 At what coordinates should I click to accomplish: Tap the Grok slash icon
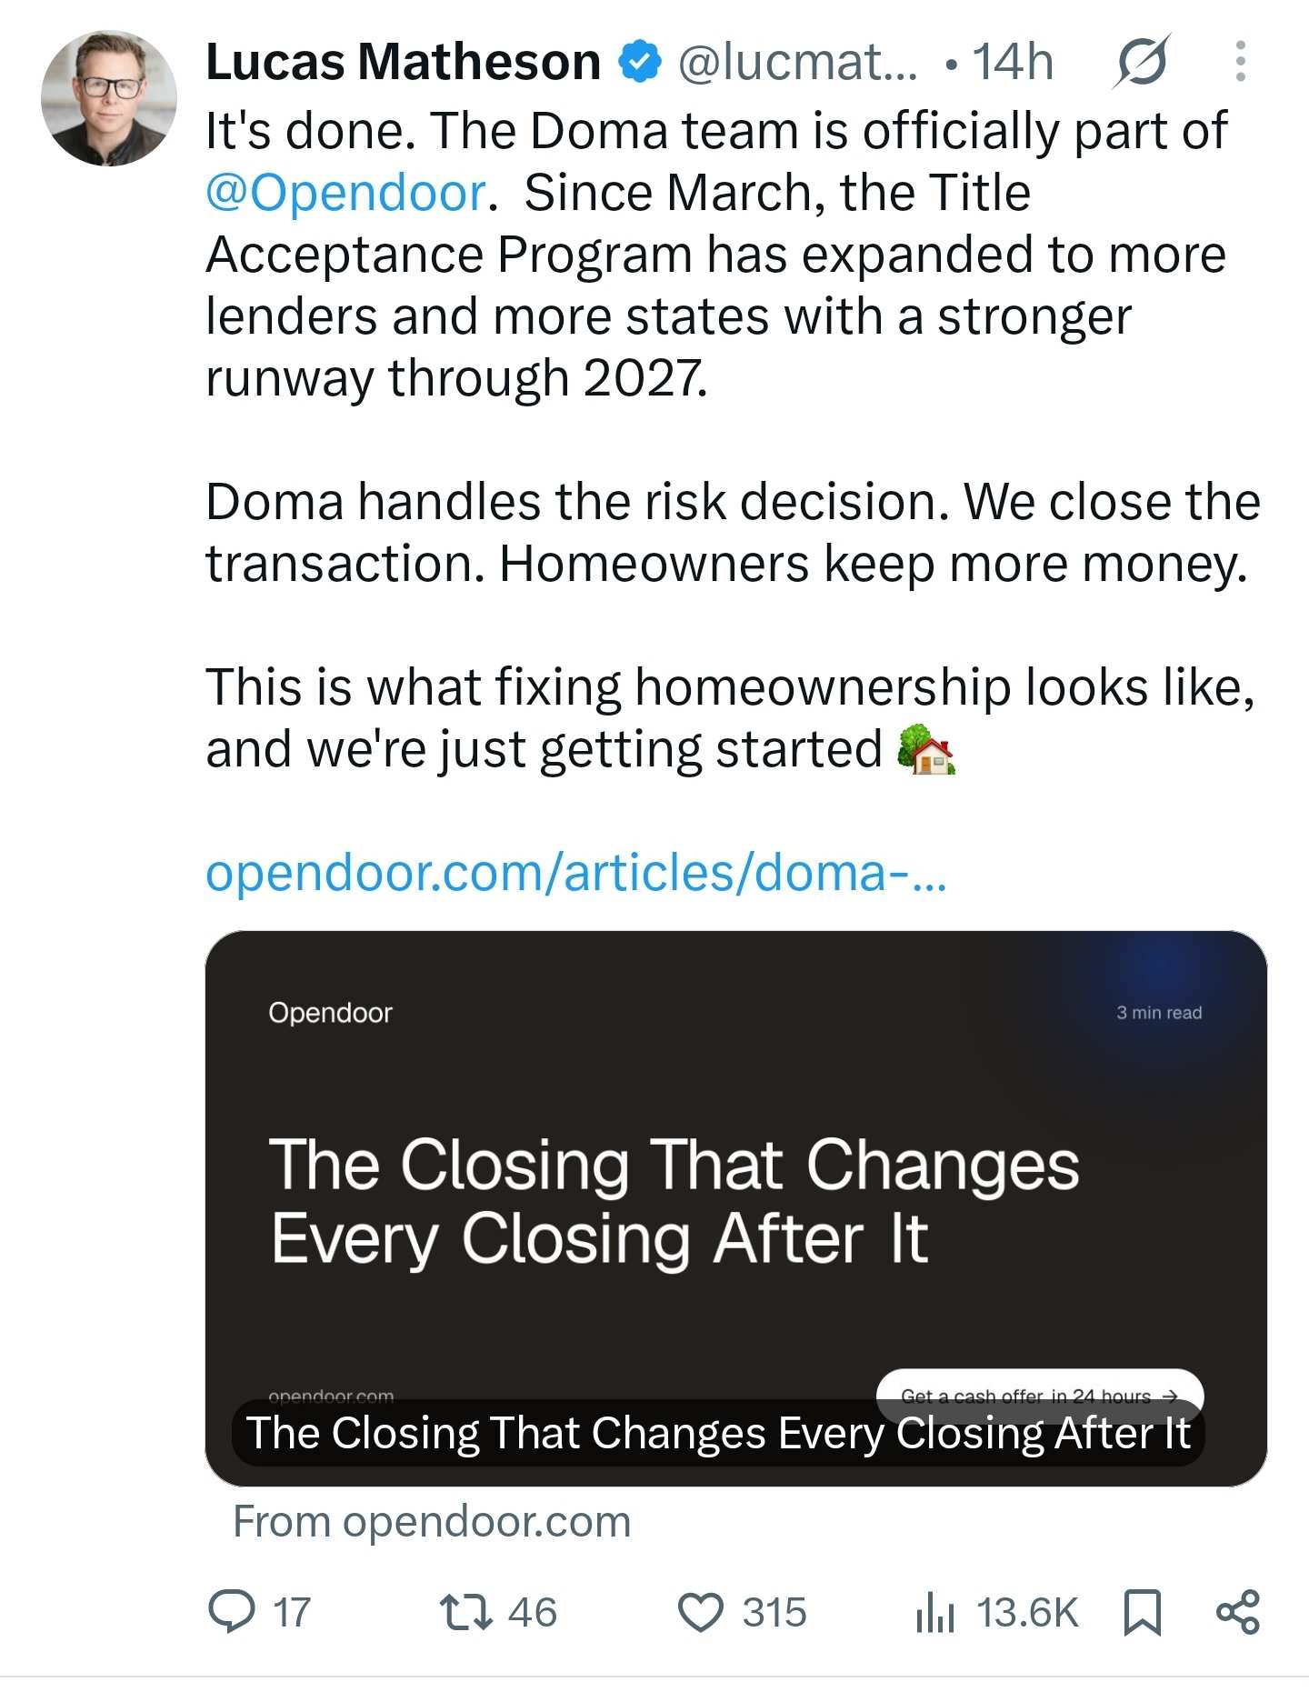point(1142,62)
